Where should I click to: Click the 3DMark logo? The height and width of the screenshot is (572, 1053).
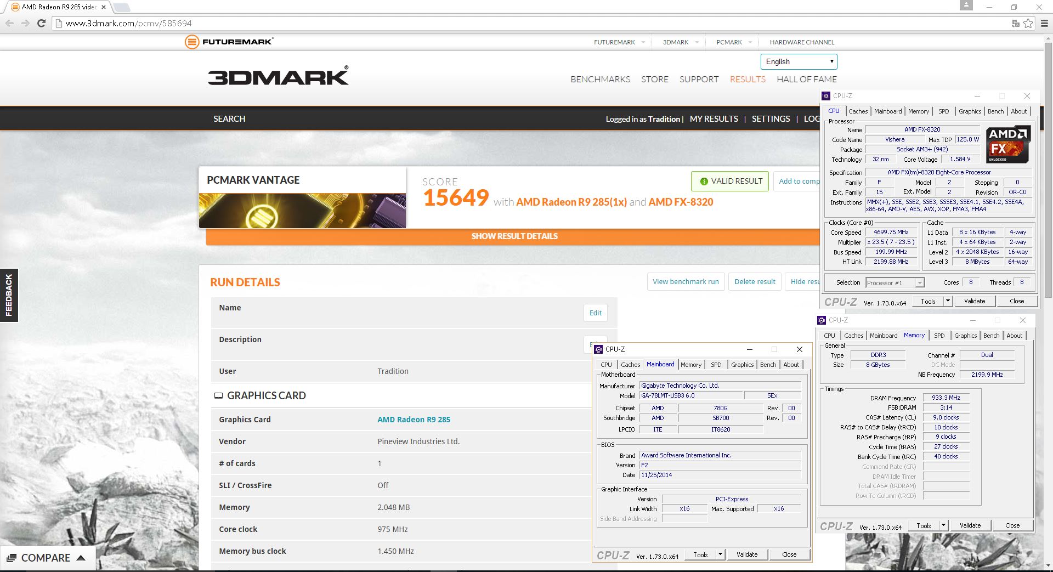pos(278,76)
